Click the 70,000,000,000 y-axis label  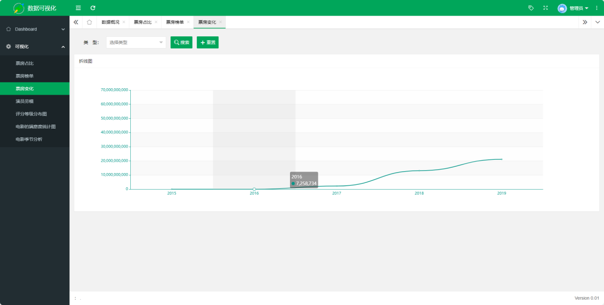click(115, 90)
